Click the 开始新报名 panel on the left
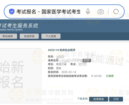This screenshot has width=129, height=105. click(21, 75)
